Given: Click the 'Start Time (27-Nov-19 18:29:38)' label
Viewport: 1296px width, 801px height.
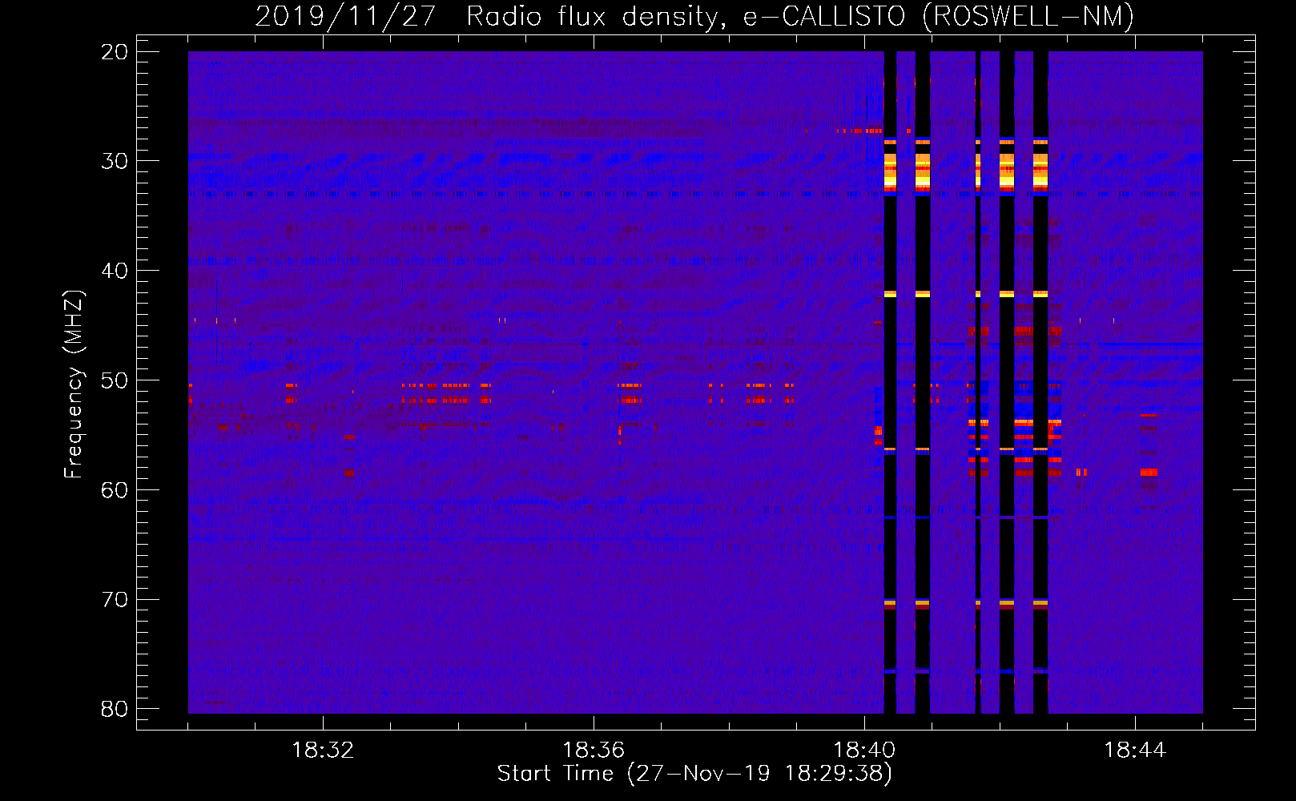Looking at the screenshot, I should tap(694, 774).
